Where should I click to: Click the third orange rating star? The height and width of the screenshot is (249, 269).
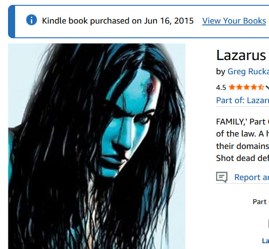point(246,87)
